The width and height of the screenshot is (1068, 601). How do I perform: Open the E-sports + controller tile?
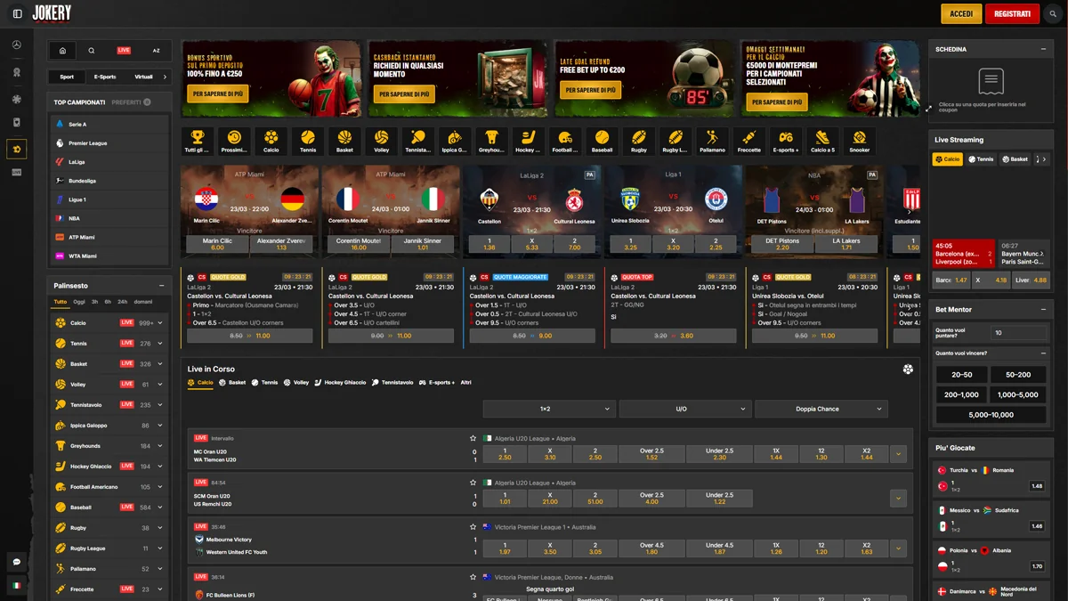click(x=786, y=141)
